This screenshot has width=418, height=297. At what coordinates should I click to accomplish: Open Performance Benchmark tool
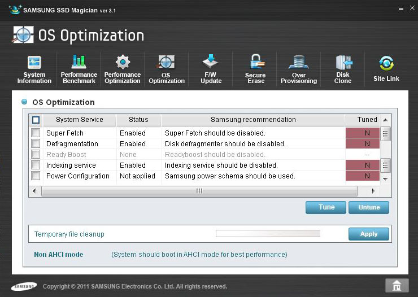coord(79,69)
